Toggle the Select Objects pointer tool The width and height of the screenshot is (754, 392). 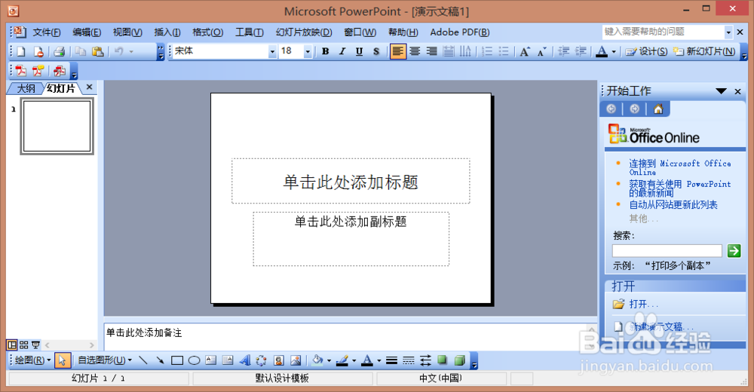63,360
